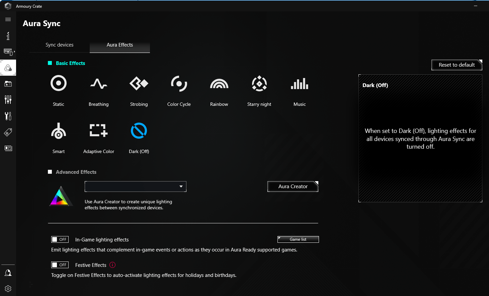
Task: Open the Advanced Effects profile dropdown
Action: [136, 187]
